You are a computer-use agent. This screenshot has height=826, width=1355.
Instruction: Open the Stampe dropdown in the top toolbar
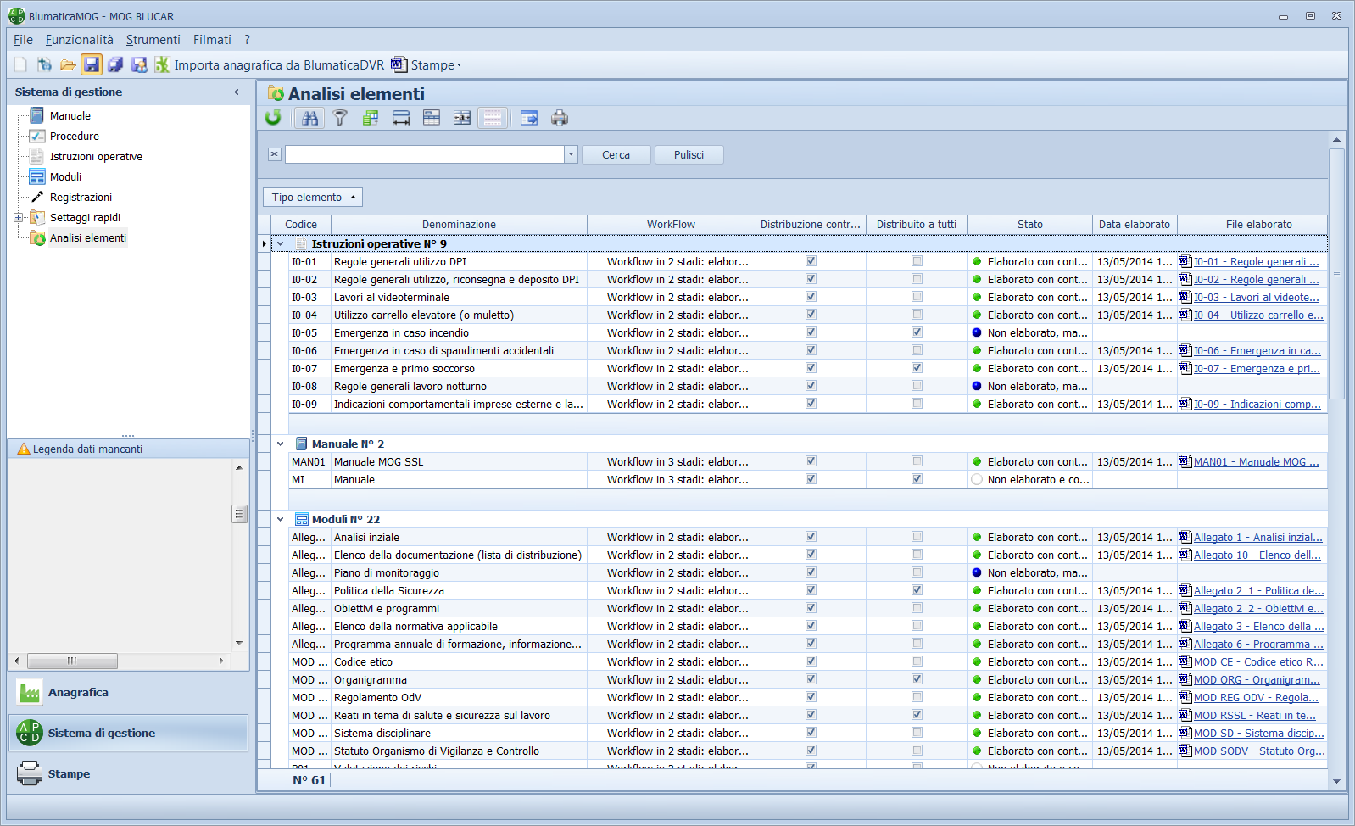[x=435, y=64]
